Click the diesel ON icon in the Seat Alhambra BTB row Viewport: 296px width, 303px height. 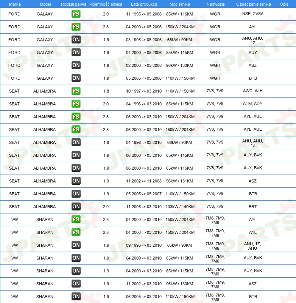tap(76, 194)
